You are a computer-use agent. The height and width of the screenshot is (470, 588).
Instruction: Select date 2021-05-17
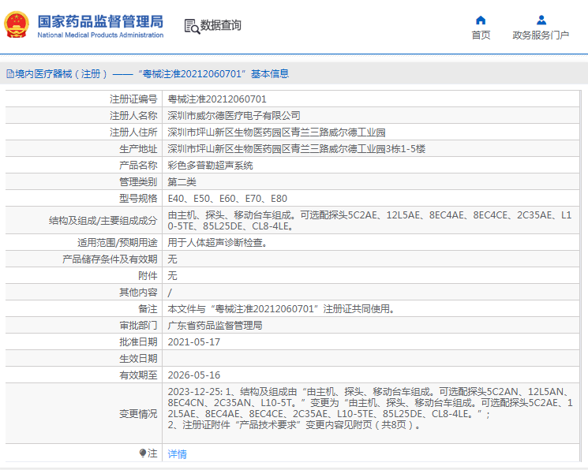click(x=194, y=341)
